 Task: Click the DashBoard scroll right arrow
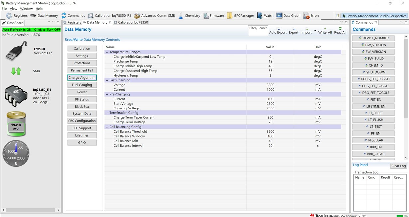click(58, 210)
